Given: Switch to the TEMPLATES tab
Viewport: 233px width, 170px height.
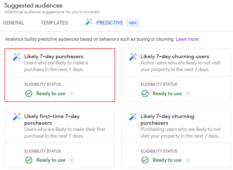Looking at the screenshot, I should point(54,23).
